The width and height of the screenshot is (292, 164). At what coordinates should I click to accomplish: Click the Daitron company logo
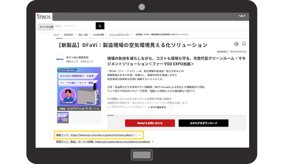click(60, 59)
